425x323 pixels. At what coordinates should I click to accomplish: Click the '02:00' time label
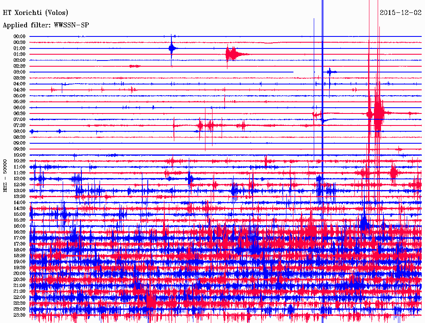pyautogui.click(x=20, y=60)
